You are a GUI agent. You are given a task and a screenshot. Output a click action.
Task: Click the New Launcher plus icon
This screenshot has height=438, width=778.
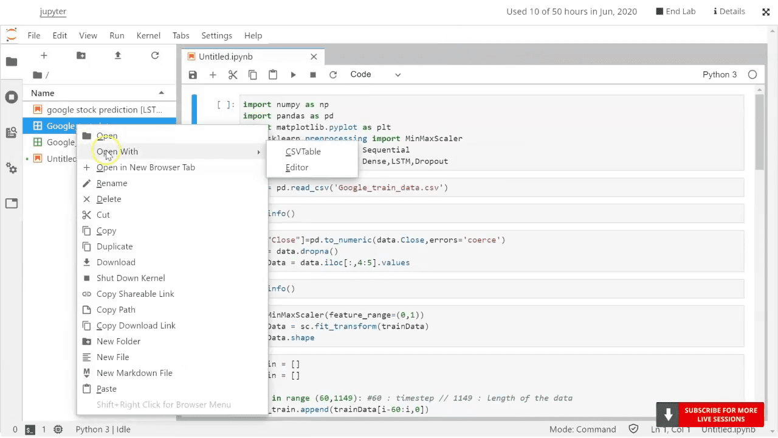click(44, 55)
